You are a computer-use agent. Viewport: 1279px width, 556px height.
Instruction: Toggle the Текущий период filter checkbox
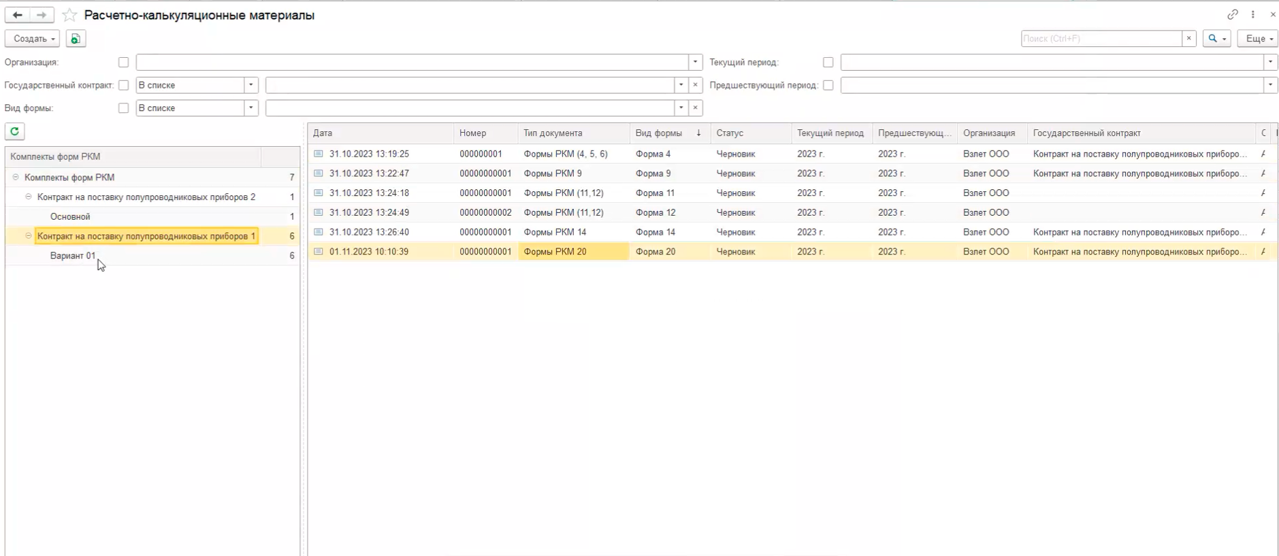pyautogui.click(x=828, y=63)
